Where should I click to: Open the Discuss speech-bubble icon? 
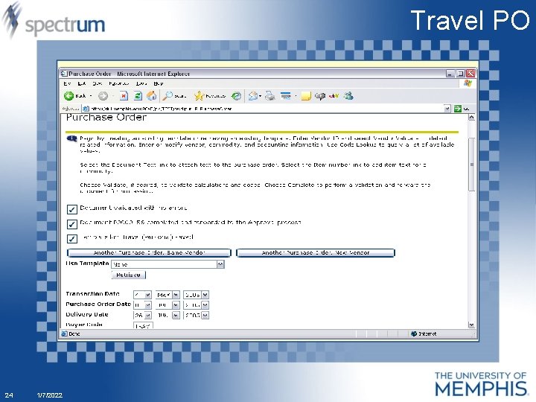tap(319, 96)
